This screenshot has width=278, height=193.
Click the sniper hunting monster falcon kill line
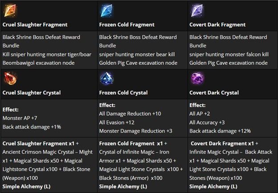(229, 55)
